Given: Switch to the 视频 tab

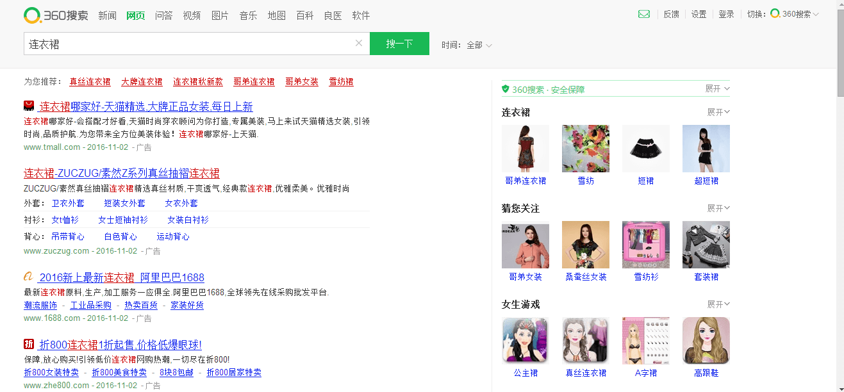Looking at the screenshot, I should click(x=192, y=15).
